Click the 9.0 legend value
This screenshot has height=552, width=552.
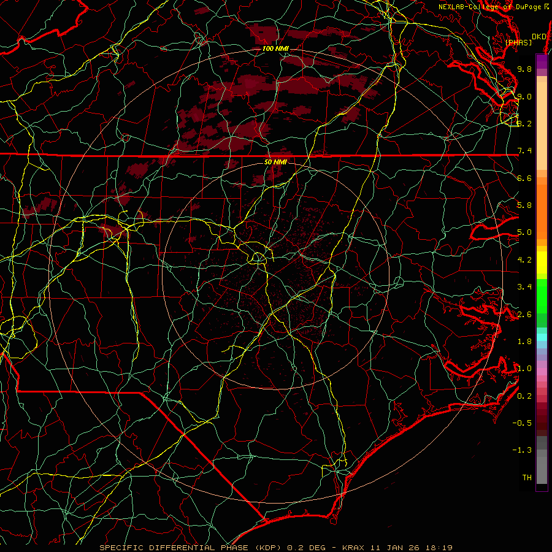[524, 96]
